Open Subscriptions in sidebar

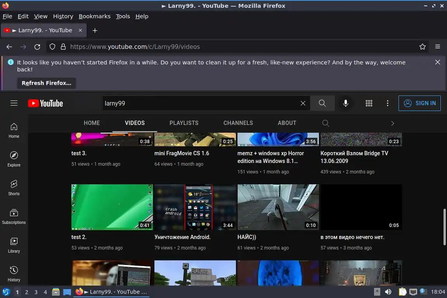[x=14, y=217]
